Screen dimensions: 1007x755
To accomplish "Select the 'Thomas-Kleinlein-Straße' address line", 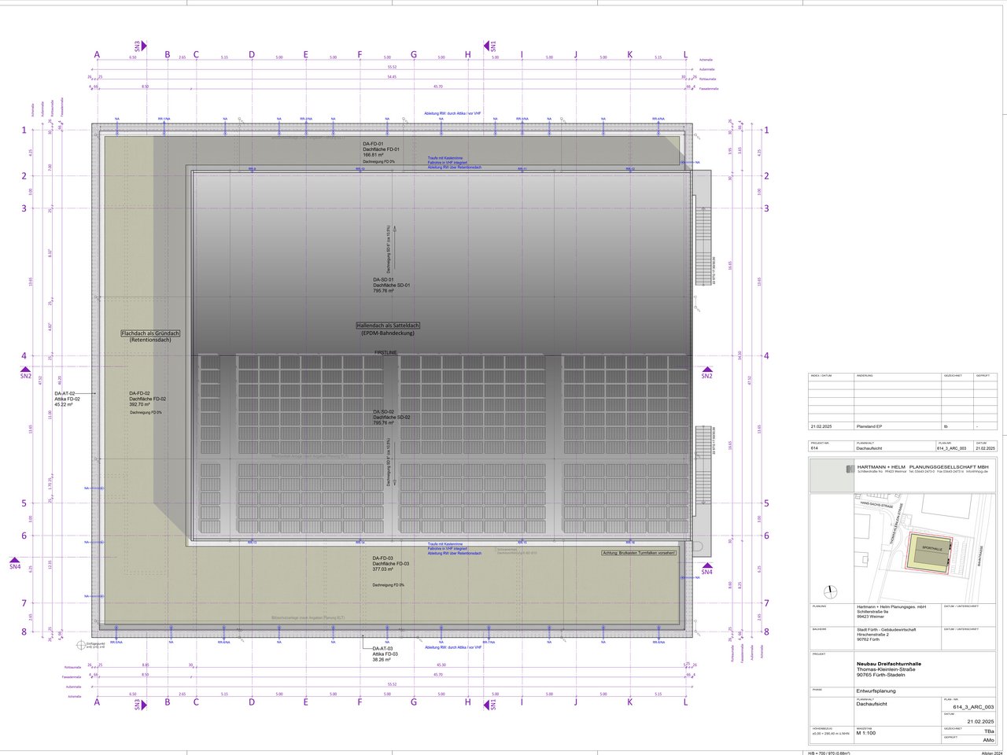I will (886, 669).
